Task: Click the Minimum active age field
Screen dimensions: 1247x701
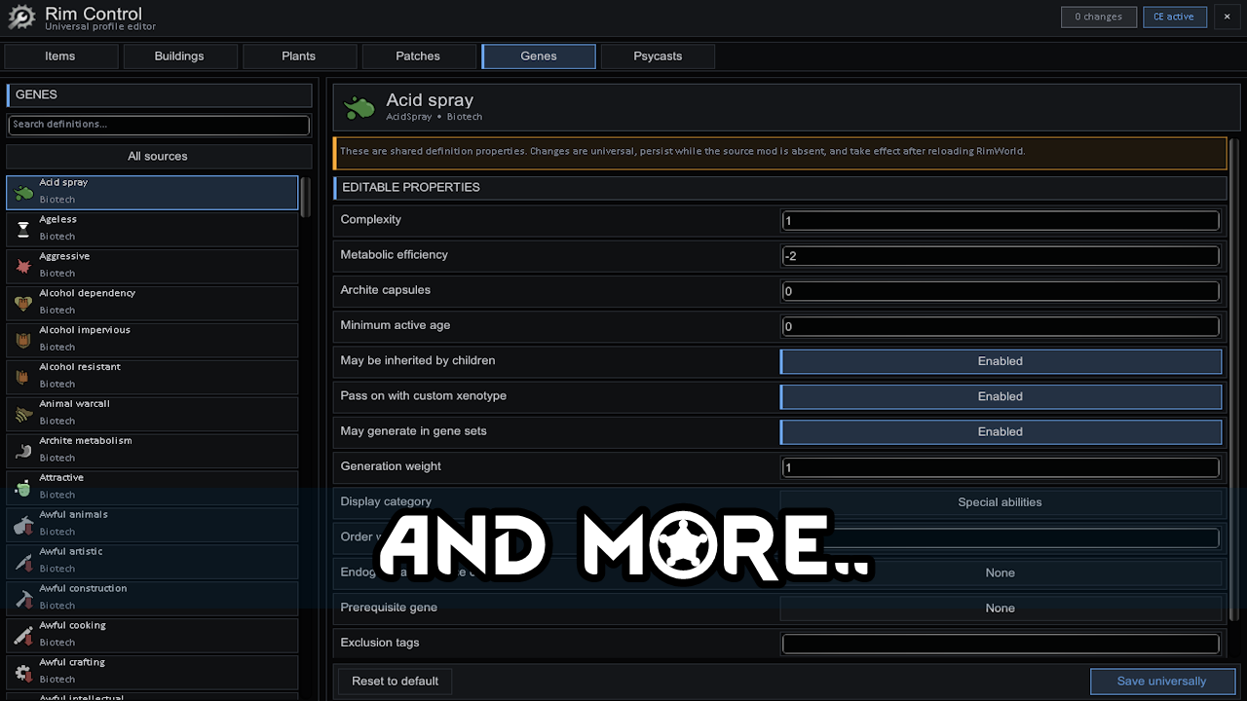Action: (x=1001, y=327)
